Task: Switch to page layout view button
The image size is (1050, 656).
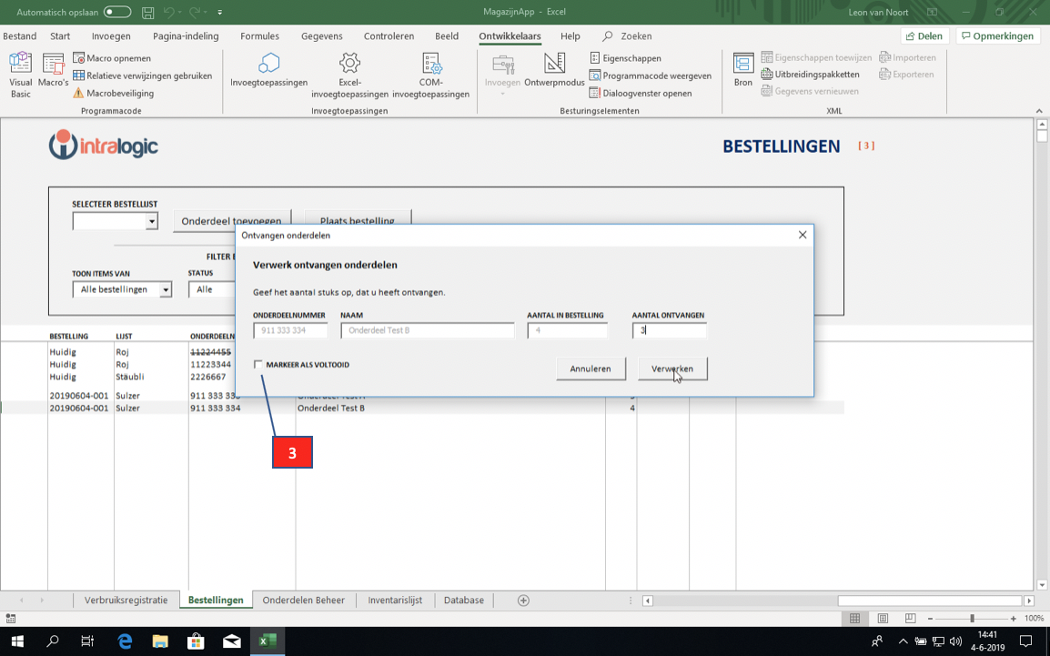Action: 883,619
